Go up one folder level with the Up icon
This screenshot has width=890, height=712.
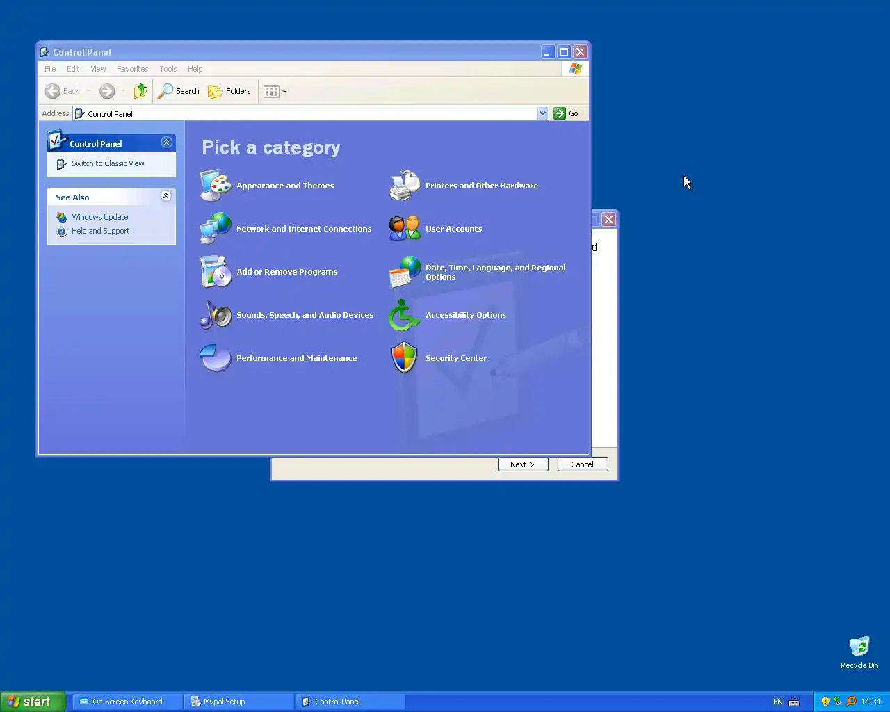click(x=140, y=91)
